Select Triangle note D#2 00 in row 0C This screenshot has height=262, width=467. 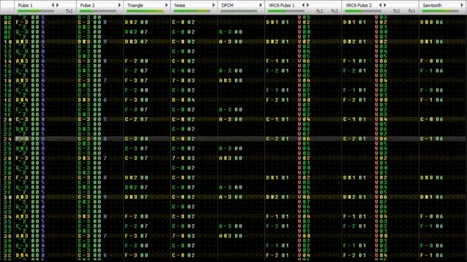[136, 22]
